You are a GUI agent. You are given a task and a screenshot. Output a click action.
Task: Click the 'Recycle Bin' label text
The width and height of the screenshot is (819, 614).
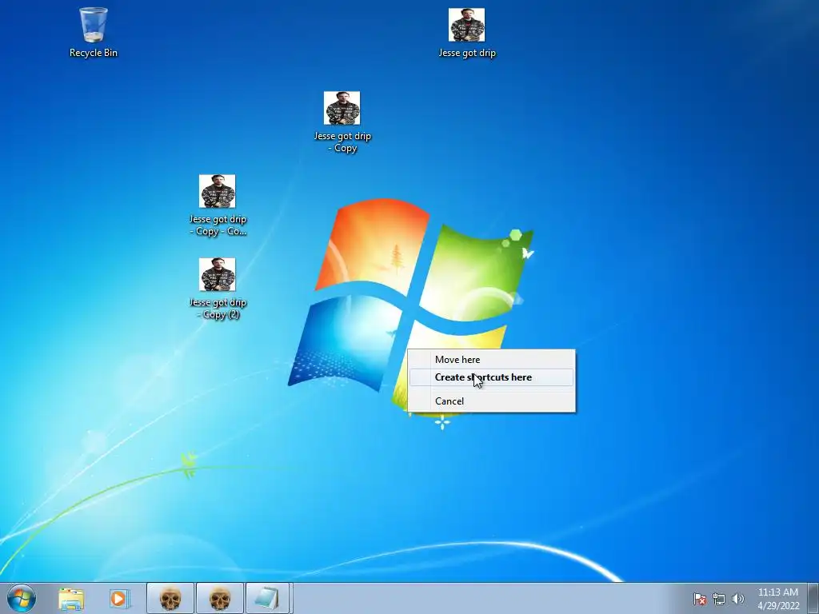94,53
